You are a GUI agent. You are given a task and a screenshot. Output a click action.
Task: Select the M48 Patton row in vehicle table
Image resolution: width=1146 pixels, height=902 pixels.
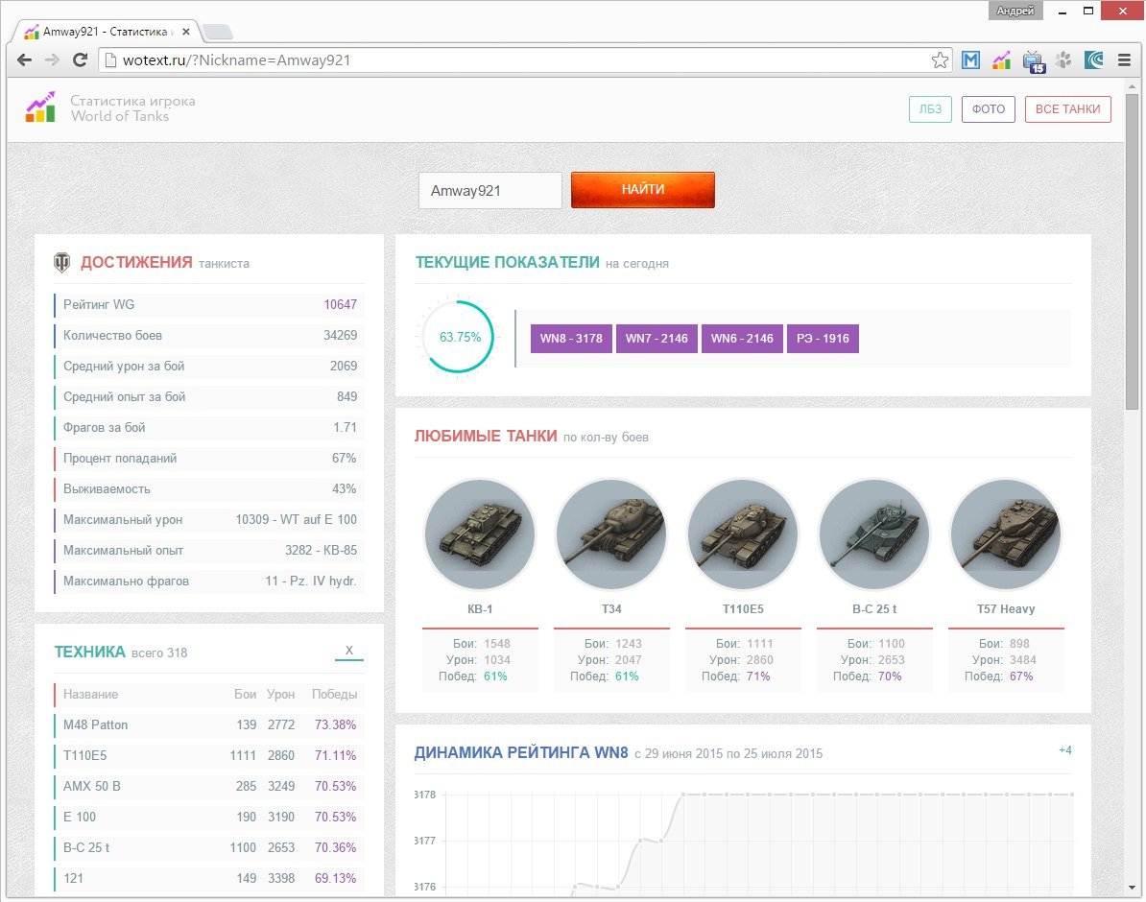click(x=209, y=725)
